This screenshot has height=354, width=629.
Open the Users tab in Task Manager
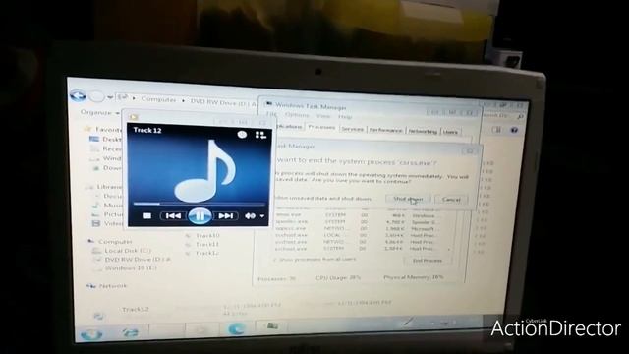click(450, 132)
